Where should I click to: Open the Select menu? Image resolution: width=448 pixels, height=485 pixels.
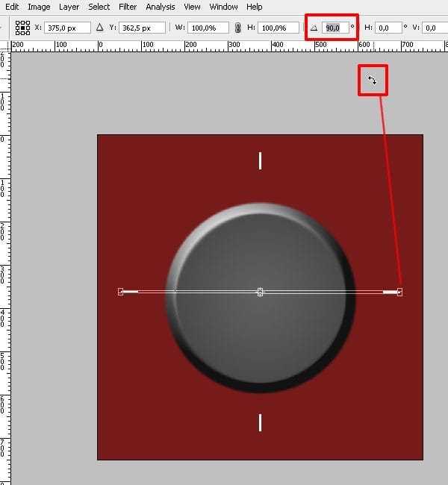[99, 7]
